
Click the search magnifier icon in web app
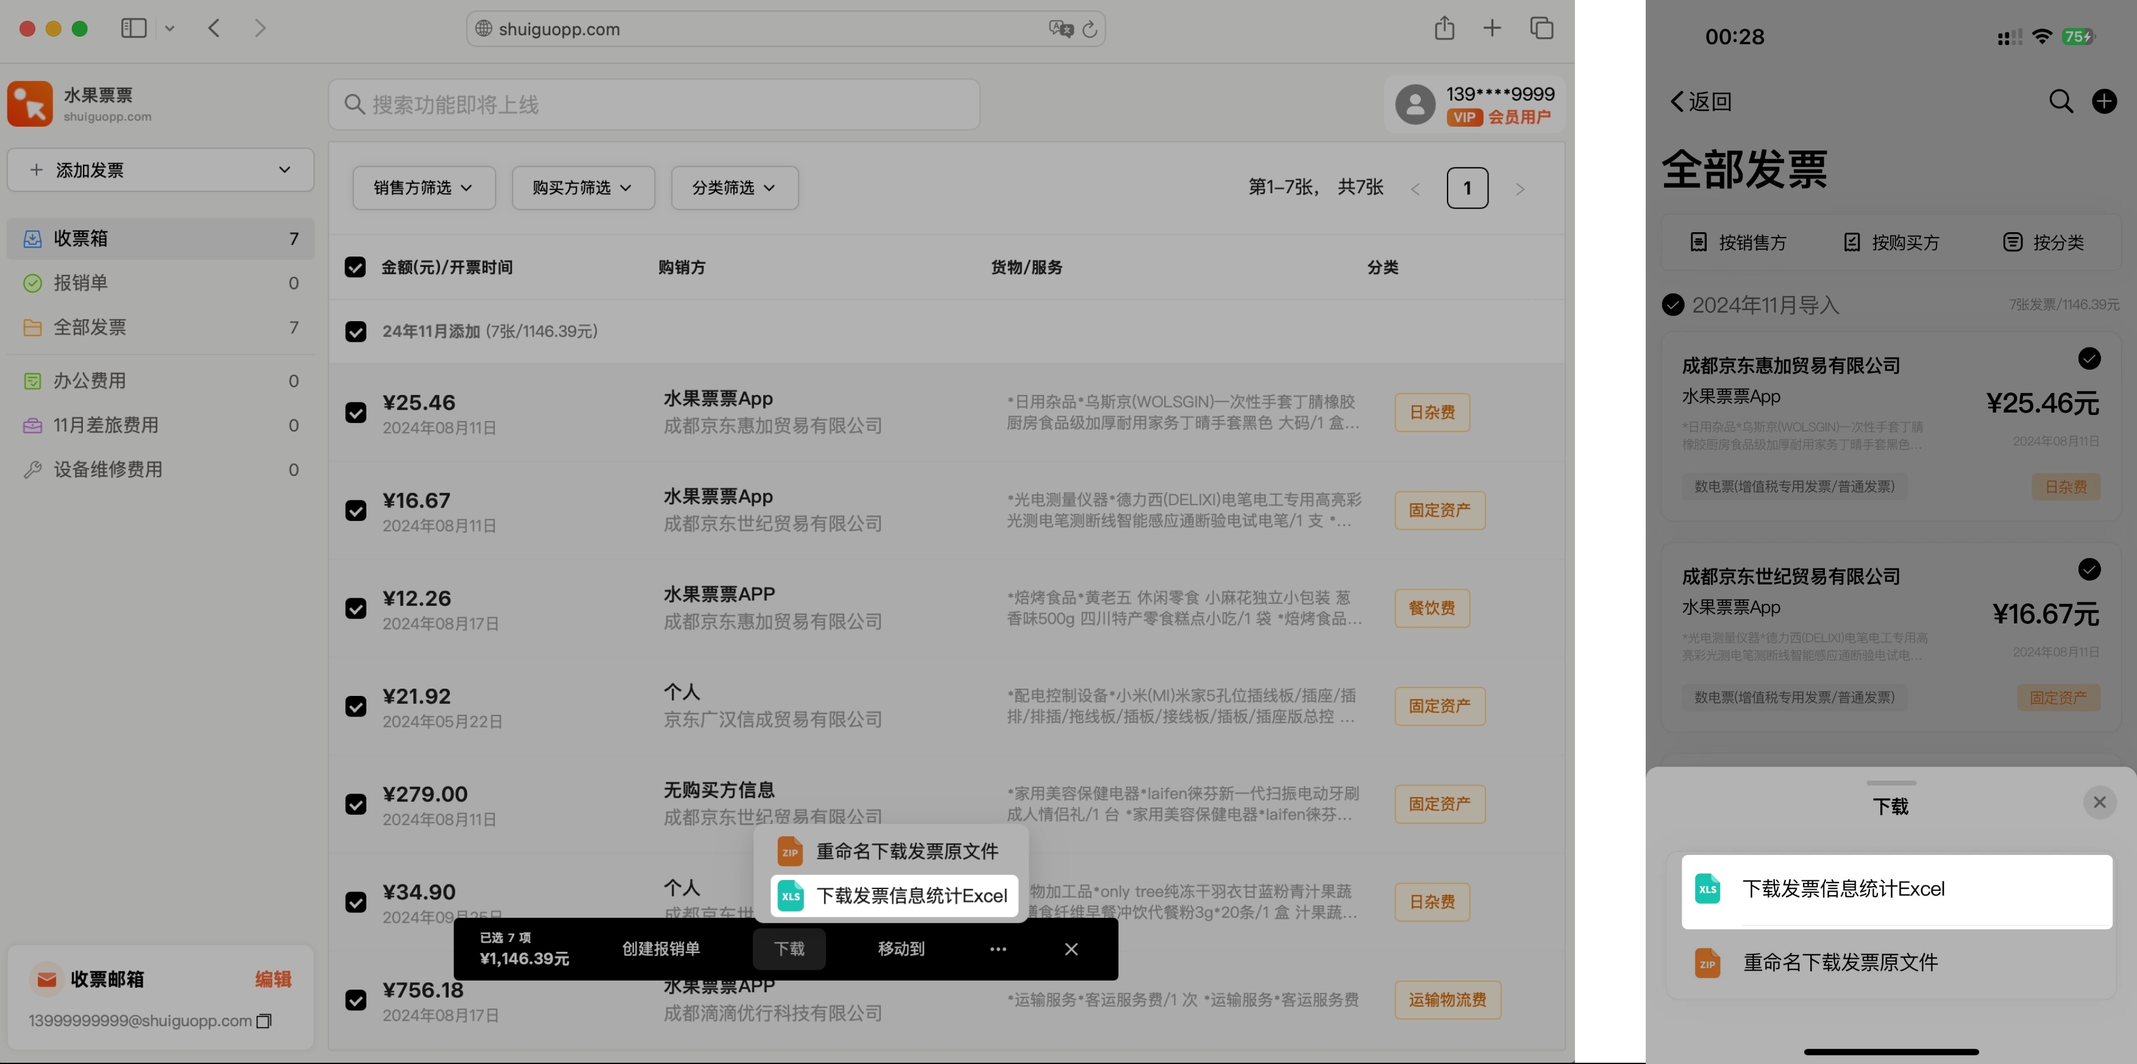354,104
